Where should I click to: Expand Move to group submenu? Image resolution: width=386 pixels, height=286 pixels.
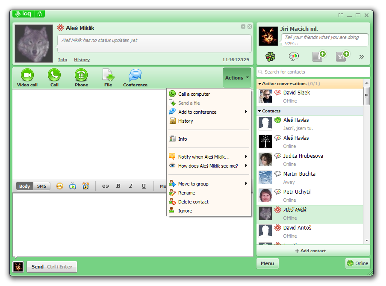[x=209, y=184]
